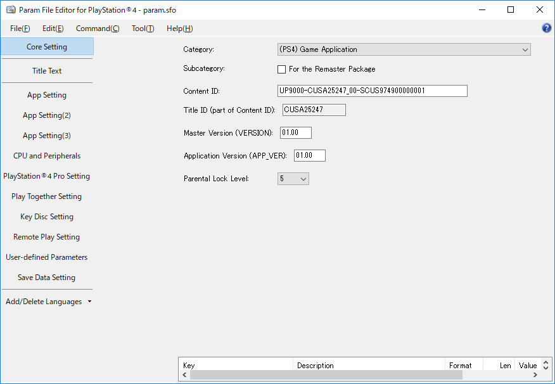Click the table's vertical scroll up arrow

[545, 362]
